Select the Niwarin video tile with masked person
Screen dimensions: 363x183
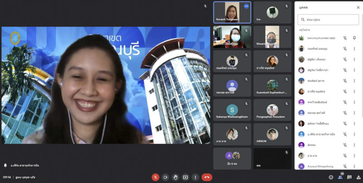click(x=272, y=37)
